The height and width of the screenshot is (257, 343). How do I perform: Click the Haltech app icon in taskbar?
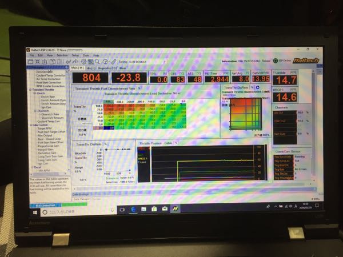(176, 209)
